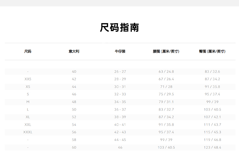Click denim size 46 in 牛仔装 column
239x154 pixels.
coord(120,147)
